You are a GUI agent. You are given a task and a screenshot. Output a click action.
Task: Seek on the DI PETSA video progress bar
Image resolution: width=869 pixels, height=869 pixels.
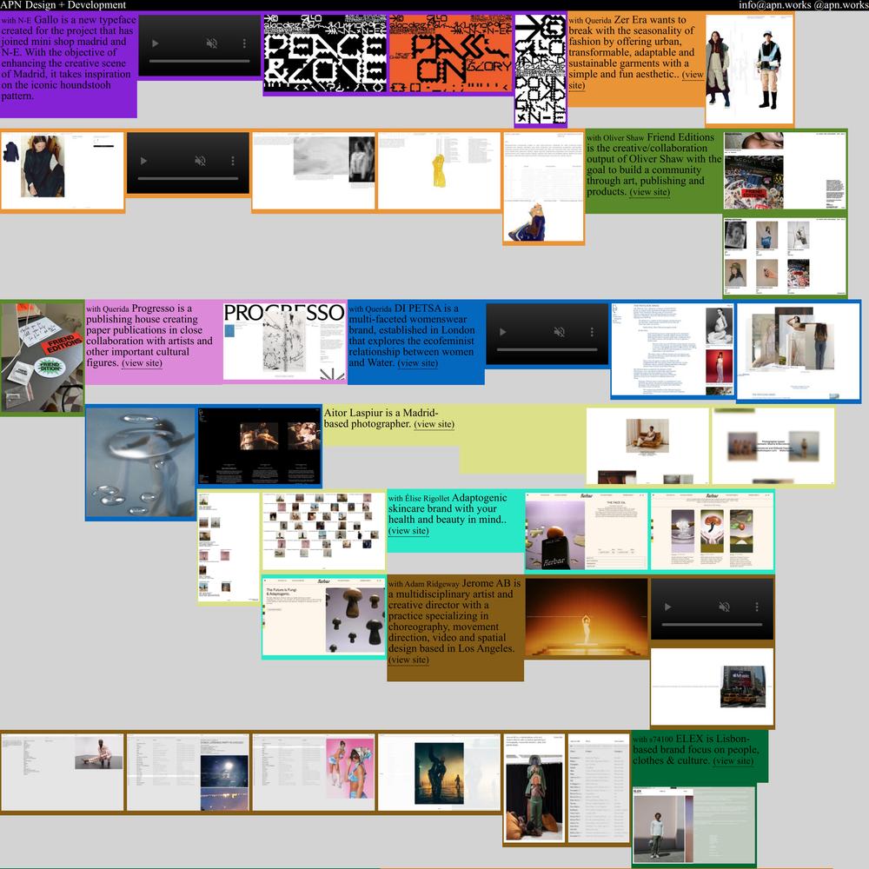(x=547, y=349)
